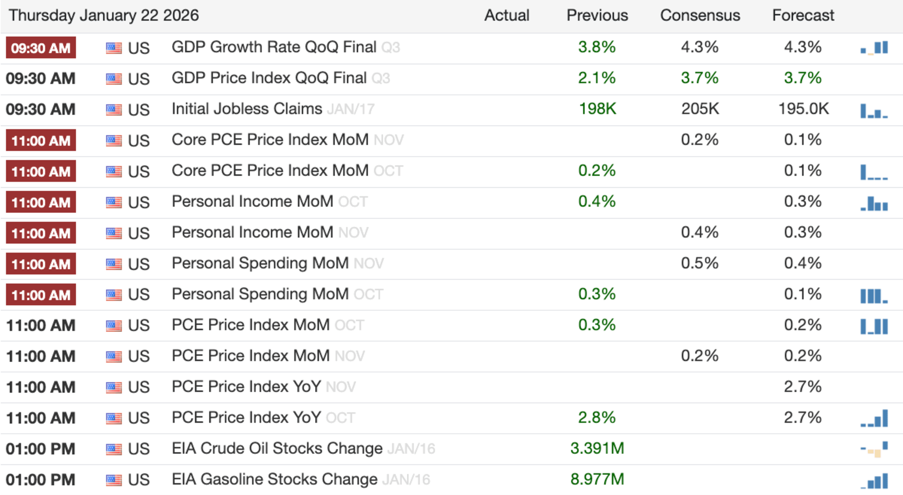
Task: Click the red 09:30 AM time badge
Action: 41,48
